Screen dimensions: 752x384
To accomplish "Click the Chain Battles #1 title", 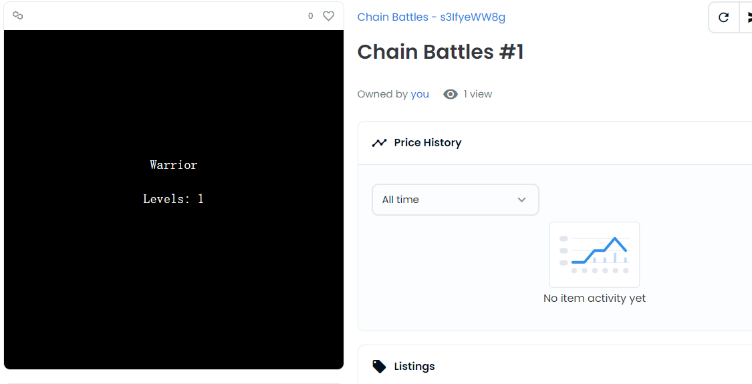I will tap(441, 52).
